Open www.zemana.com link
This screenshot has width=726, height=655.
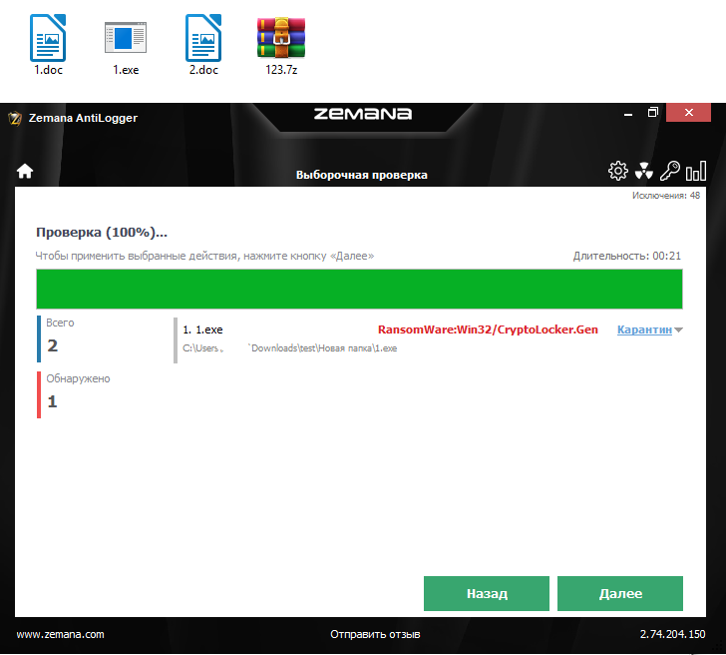click(60, 634)
